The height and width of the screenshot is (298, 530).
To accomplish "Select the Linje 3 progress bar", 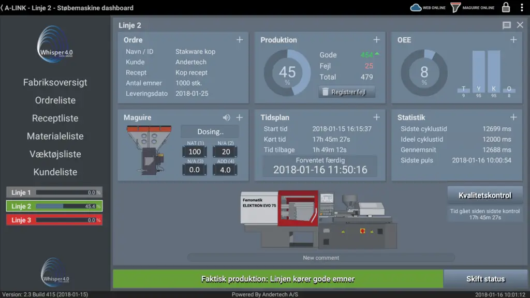I will pos(54,220).
